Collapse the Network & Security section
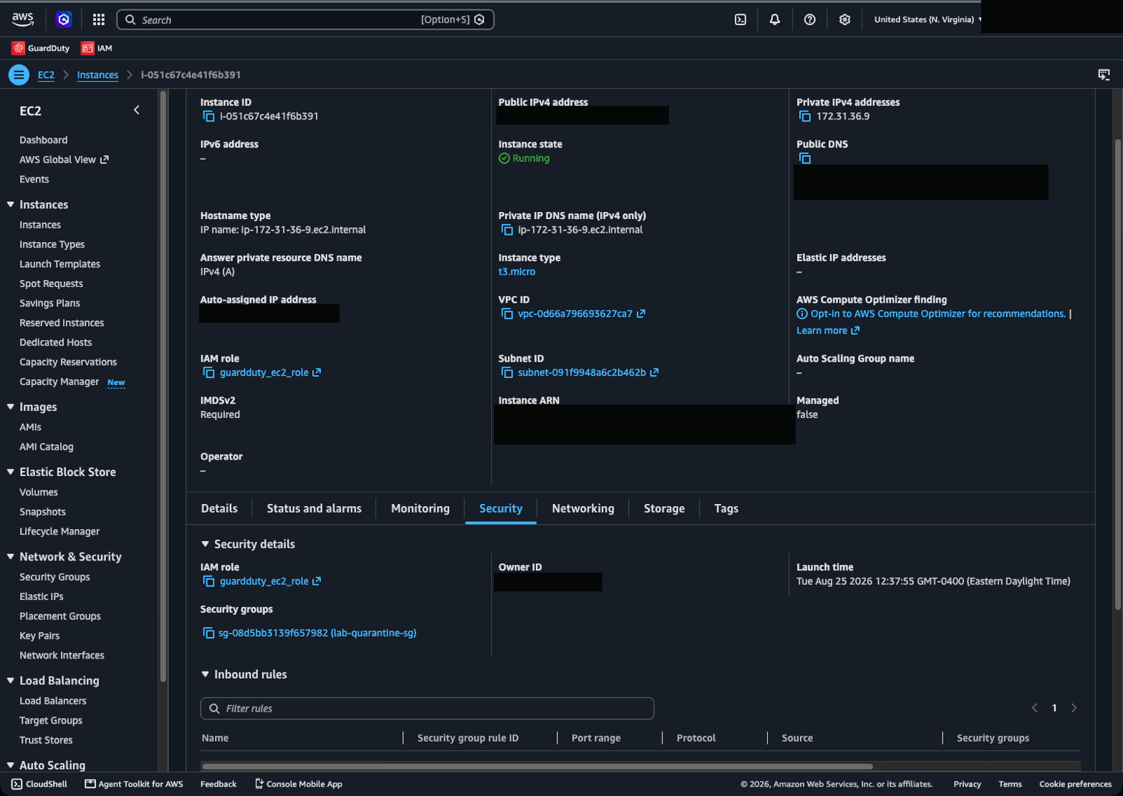Image resolution: width=1123 pixels, height=796 pixels. click(11, 557)
